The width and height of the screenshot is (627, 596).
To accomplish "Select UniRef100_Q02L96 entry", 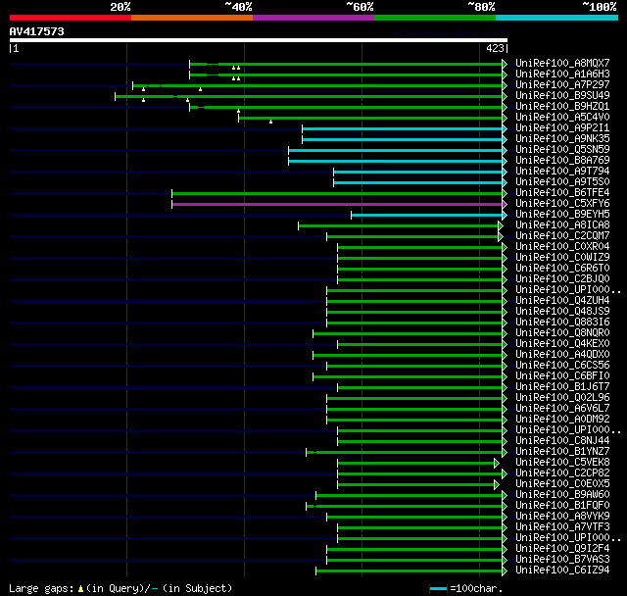I will 562,398.
